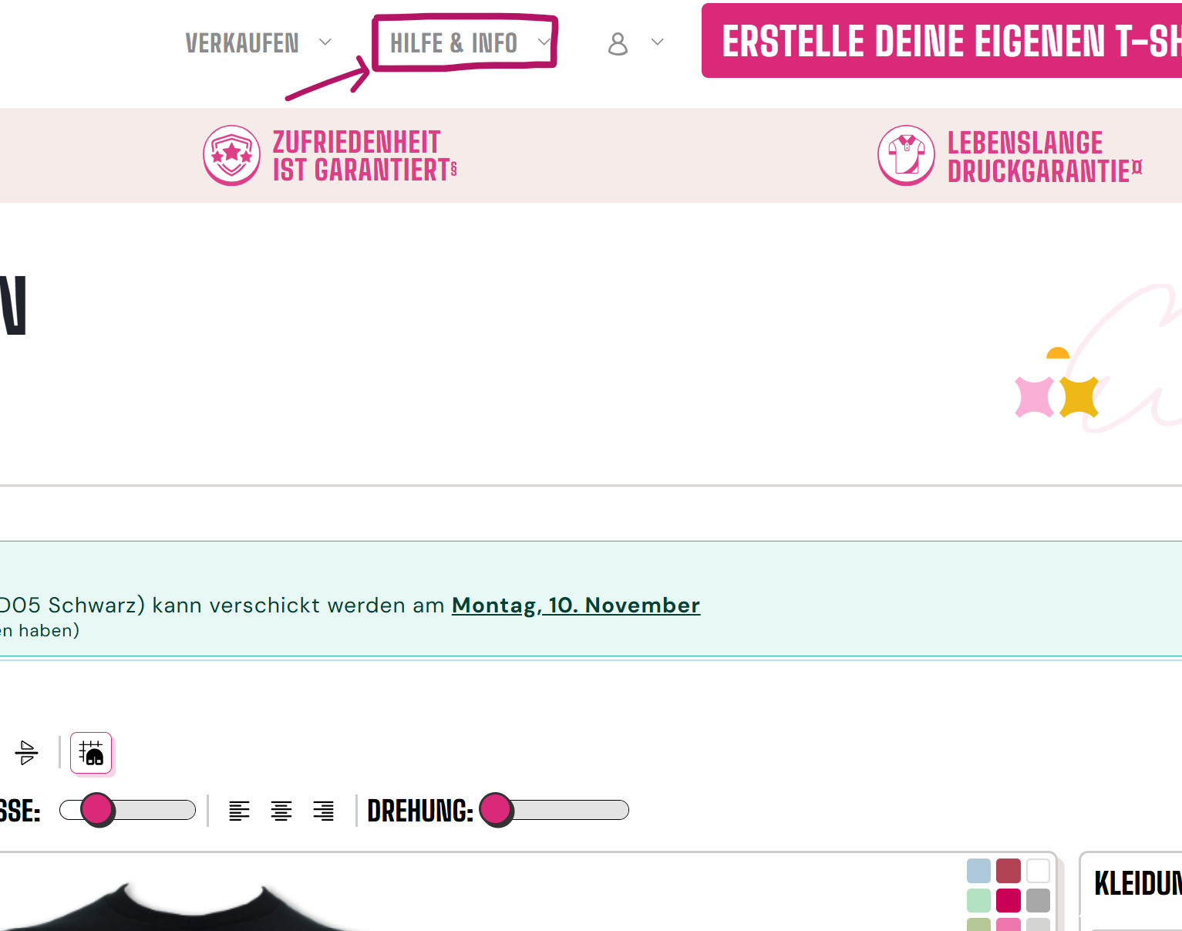The width and height of the screenshot is (1182, 931).
Task: Open the Verkaufen menu item
Action: coord(242,43)
